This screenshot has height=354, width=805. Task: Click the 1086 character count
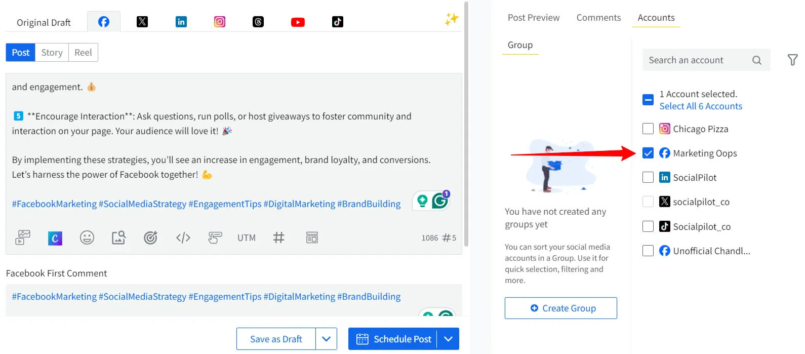tap(430, 238)
